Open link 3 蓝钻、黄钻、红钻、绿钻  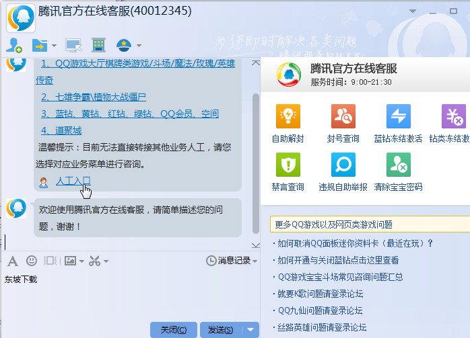(130, 114)
